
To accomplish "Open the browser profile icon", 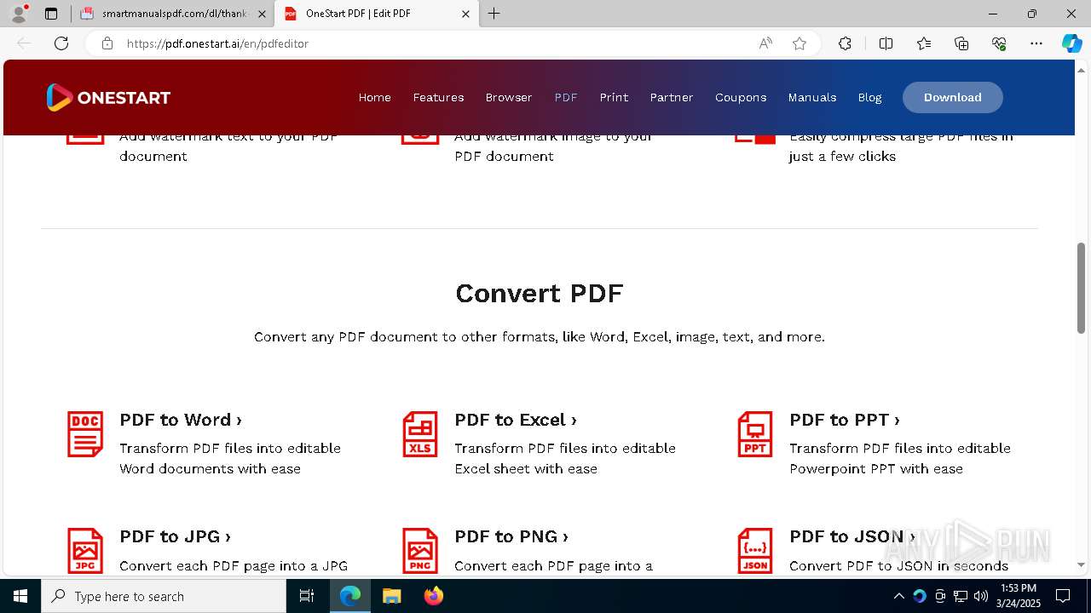I will 19,14.
